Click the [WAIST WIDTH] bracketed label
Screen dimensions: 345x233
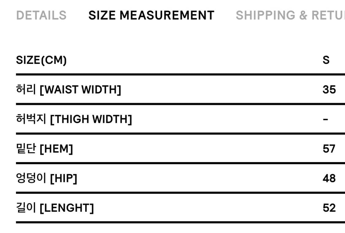click(80, 90)
